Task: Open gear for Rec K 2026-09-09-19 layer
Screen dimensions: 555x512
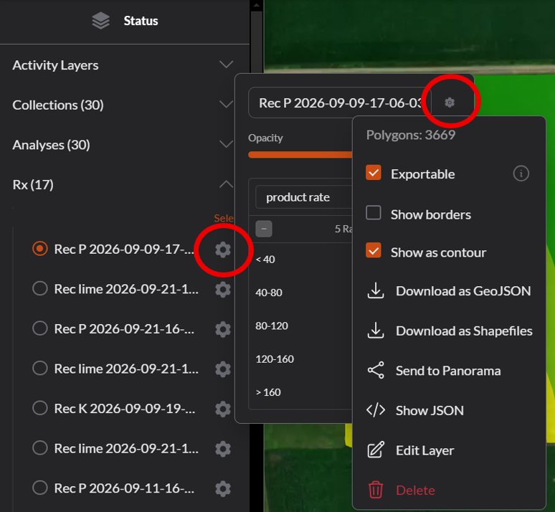Action: 223,409
